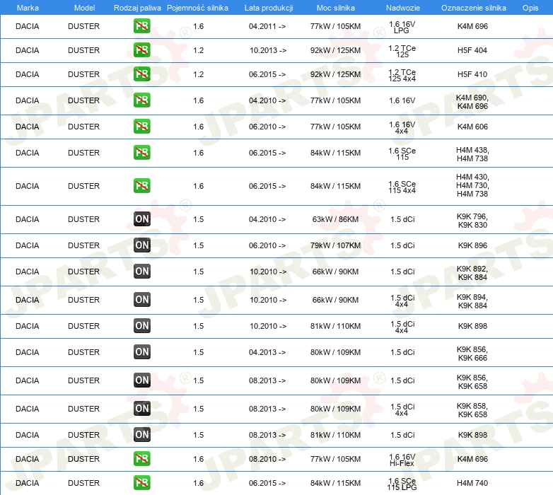Click engine codes K9K 796, K9K 830
The width and height of the screenshot is (553, 495).
pos(472,221)
